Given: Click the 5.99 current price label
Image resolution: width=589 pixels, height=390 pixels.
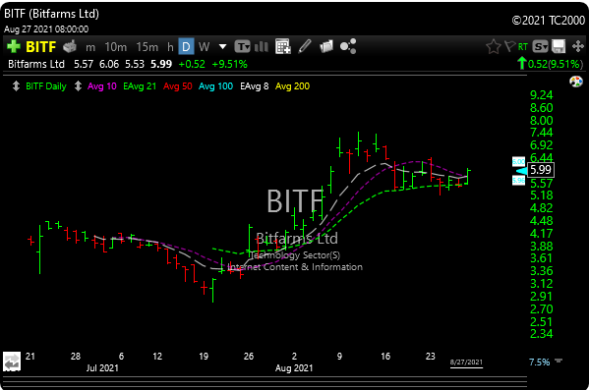Looking at the screenshot, I should [x=540, y=170].
